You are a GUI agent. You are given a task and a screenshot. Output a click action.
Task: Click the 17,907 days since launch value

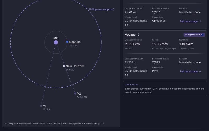[156, 12]
